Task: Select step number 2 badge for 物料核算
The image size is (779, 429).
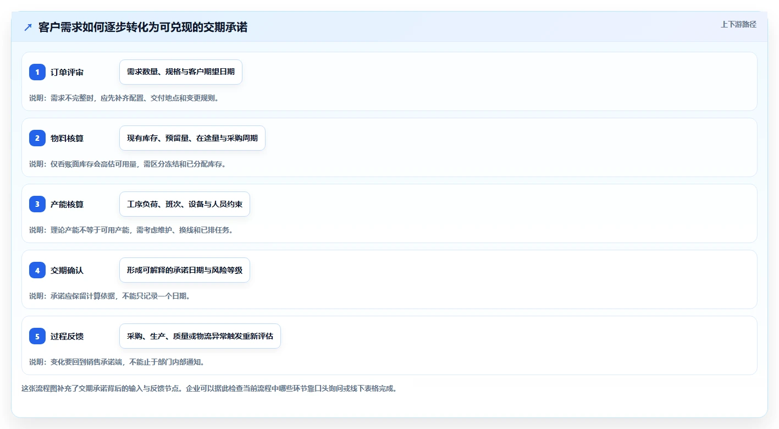Action: tap(37, 138)
